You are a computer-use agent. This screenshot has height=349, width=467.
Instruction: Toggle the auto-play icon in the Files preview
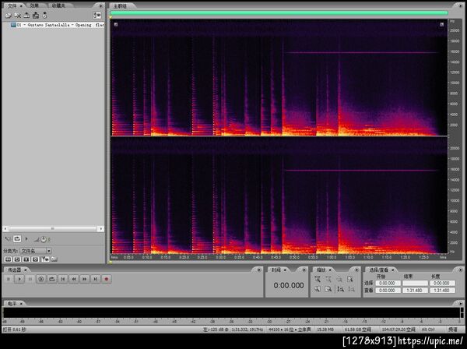tap(8, 238)
